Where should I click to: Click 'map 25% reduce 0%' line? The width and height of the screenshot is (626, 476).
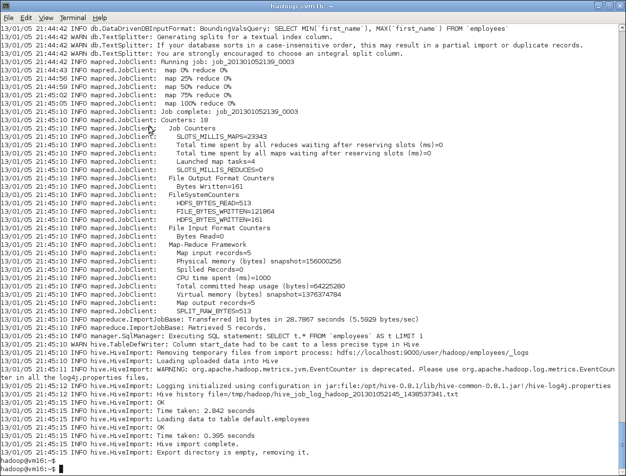pos(198,79)
